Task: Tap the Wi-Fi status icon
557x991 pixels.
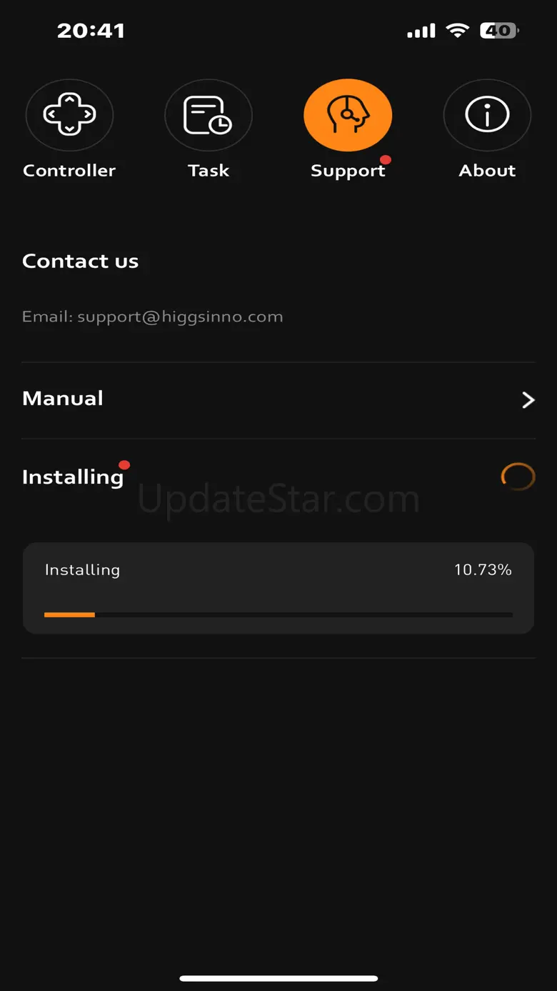Action: 457,31
